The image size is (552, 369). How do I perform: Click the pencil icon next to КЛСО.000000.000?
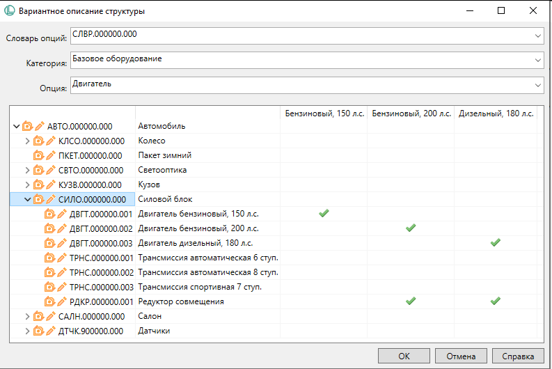click(52, 141)
